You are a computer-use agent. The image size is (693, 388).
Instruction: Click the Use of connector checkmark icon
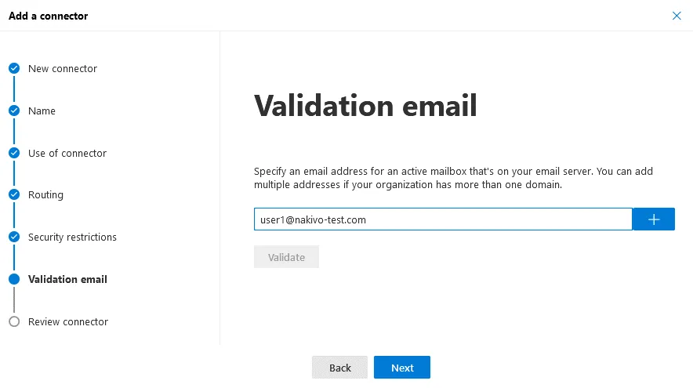[14, 153]
